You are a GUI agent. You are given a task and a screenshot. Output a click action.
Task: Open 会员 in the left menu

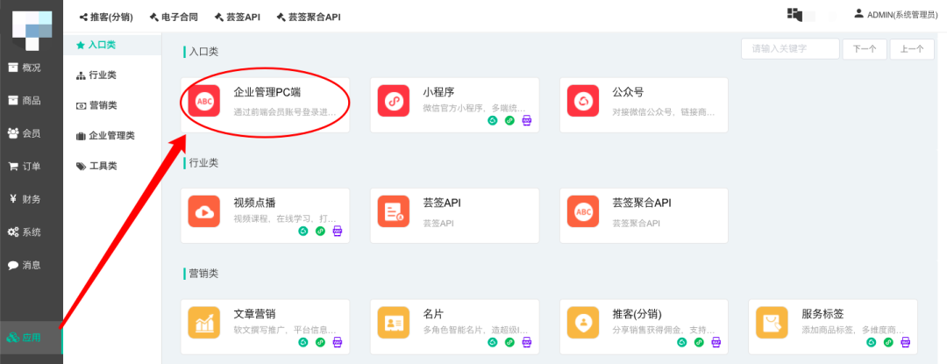[32, 132]
